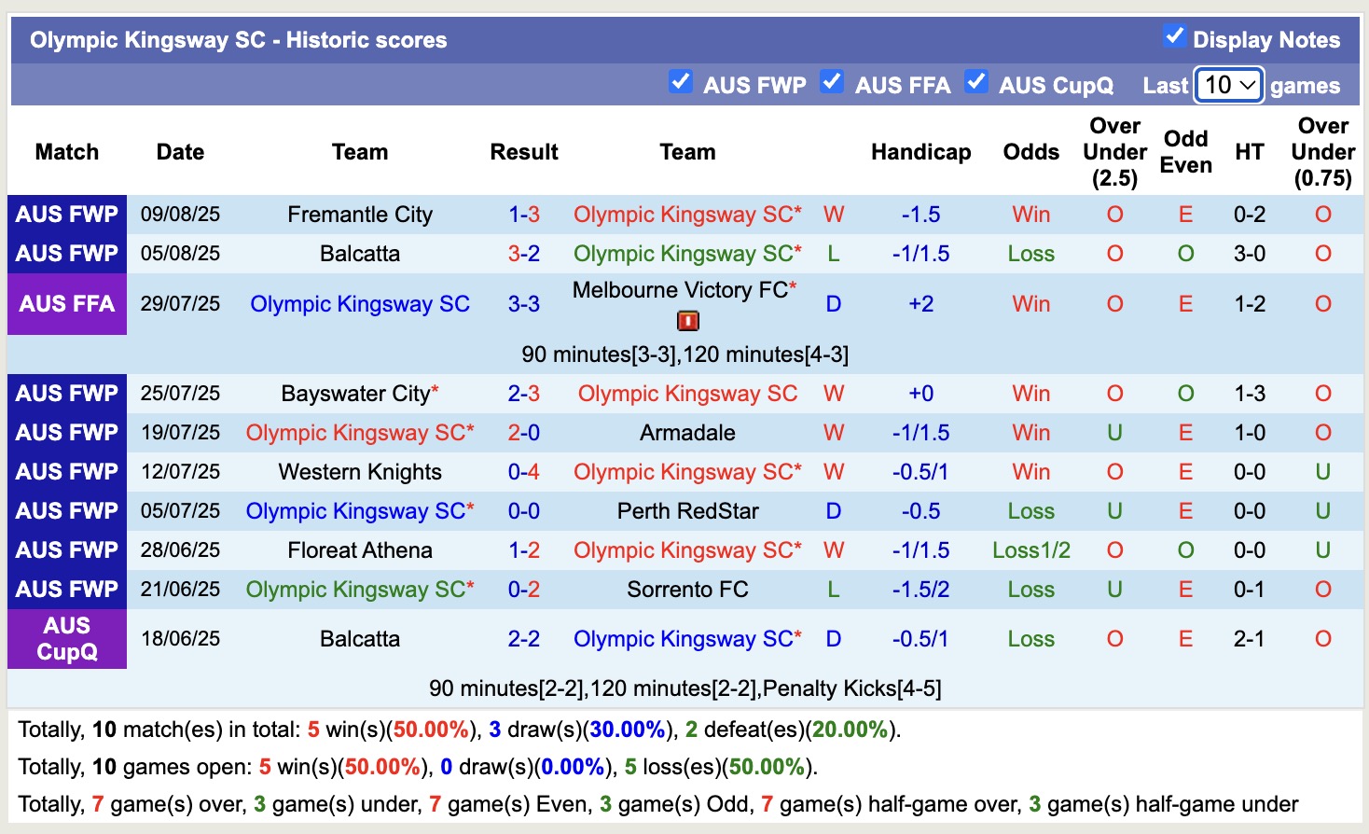Uncheck the AUS FWP filter checkbox
Screen dimensions: 1369x834
tap(682, 82)
